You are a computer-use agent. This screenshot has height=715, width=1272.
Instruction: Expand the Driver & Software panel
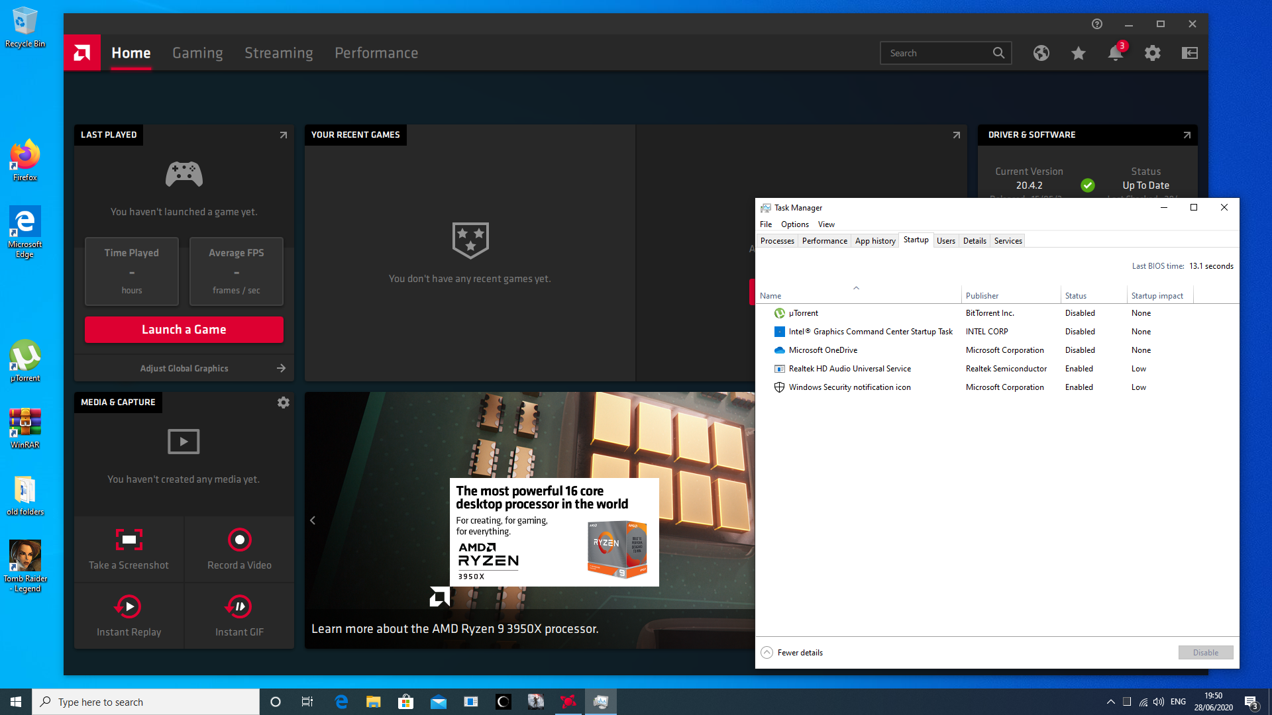1187,135
